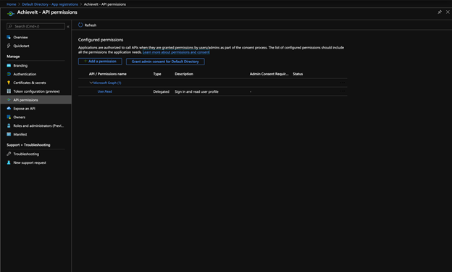Click Grant admin consent for Default Directory
The image size is (452, 272).
165,62
